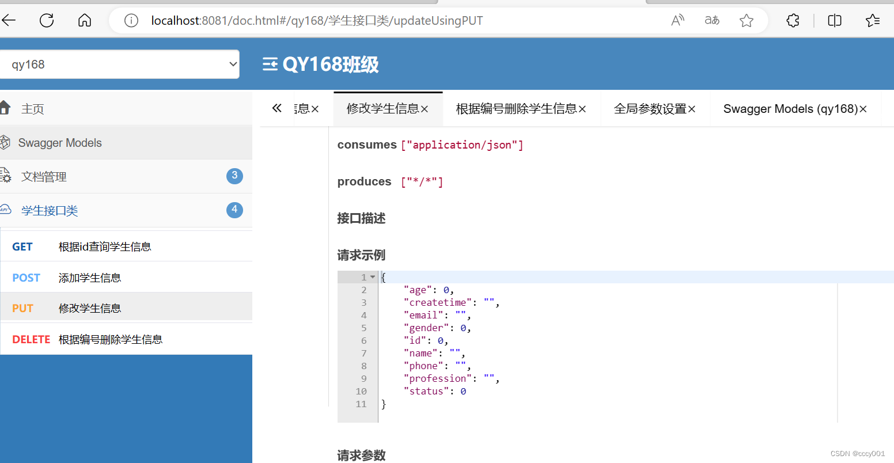The width and height of the screenshot is (894, 463).
Task: Click the browser favorites star icon
Action: coord(747,20)
